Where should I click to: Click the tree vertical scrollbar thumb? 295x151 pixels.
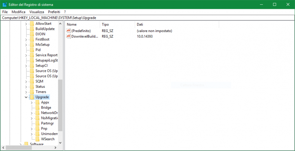tap(60, 105)
